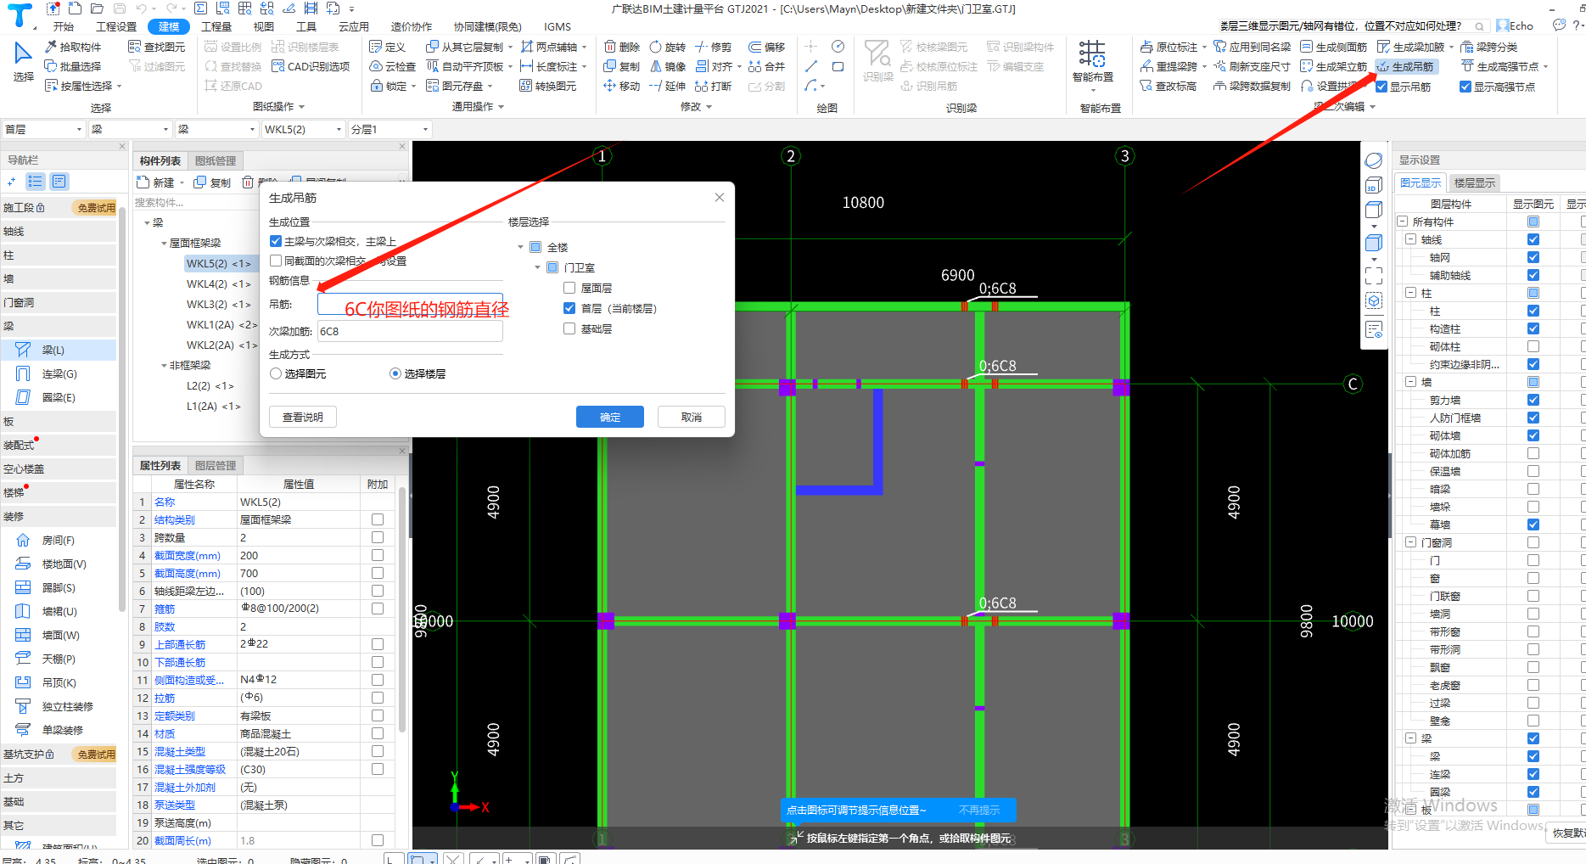Open 视图 ribbon tab

point(264,26)
